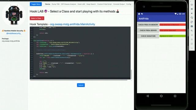Click inside the Hook Template code editor
Image resolution: width=196 pixels, height=110 pixels.
pos(80,53)
